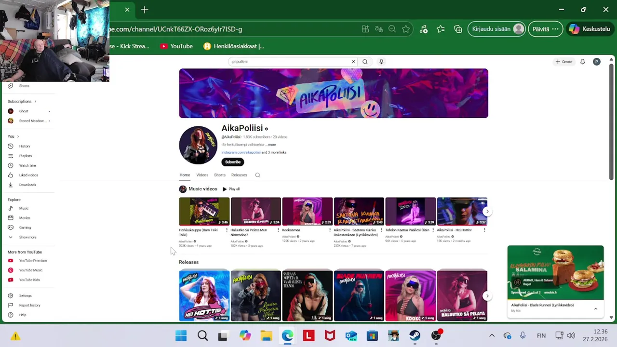Viewport: 617px width, 347px height.
Task: Open the 'Kookosmaa' music video thumbnail
Action: (308, 212)
